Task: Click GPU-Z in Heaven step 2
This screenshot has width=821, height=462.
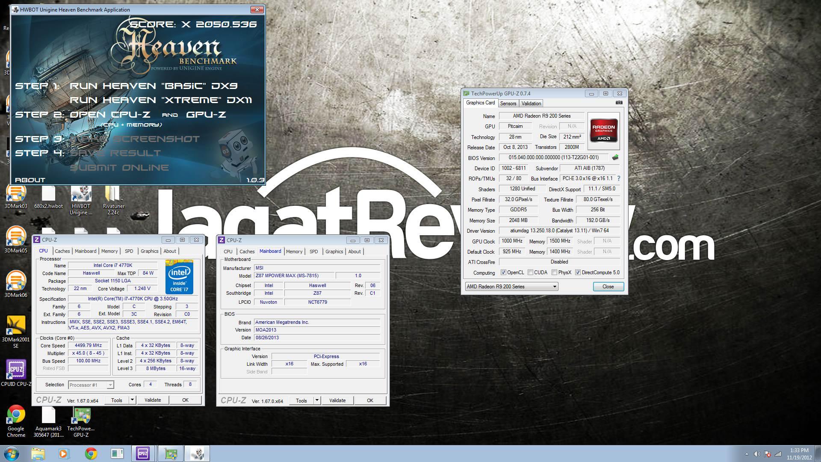Action: click(x=206, y=115)
